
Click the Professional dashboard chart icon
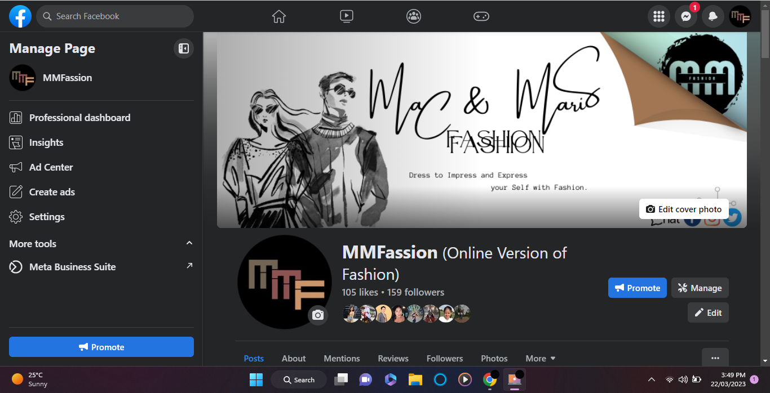16,118
